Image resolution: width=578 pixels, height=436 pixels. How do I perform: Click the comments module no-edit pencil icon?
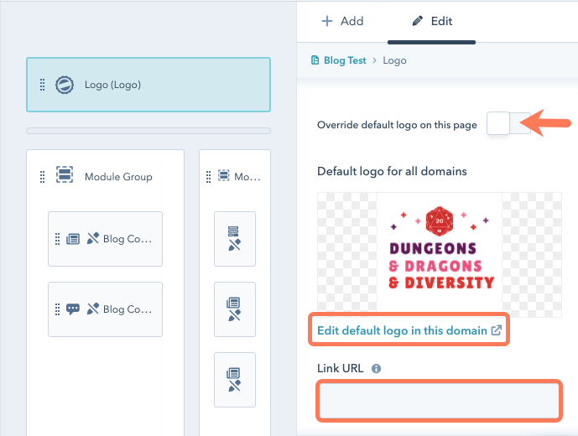tap(93, 309)
